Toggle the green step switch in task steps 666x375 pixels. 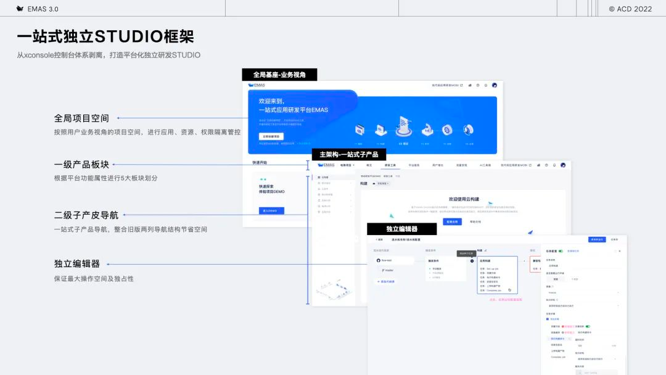tap(588, 327)
